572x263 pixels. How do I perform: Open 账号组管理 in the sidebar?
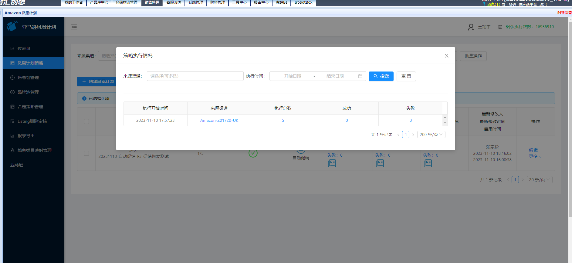(x=33, y=78)
